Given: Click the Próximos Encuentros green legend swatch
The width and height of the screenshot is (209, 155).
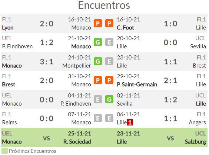Looking at the screenshot, I should tap(4, 151).
